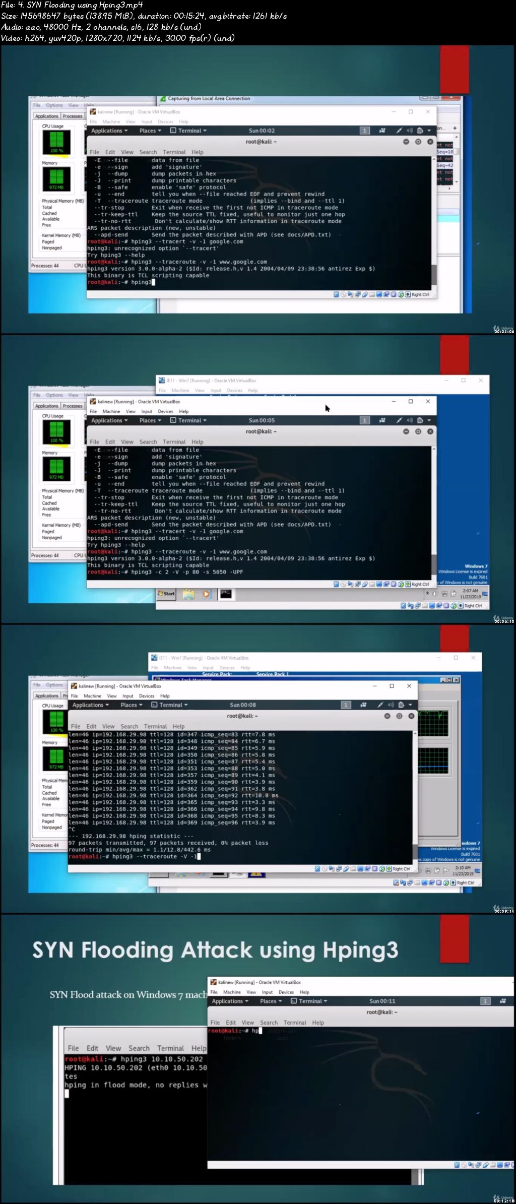Click the Sun 00:02 clock in Kali bar
The width and height of the screenshot is (516, 1204).
pos(262,131)
